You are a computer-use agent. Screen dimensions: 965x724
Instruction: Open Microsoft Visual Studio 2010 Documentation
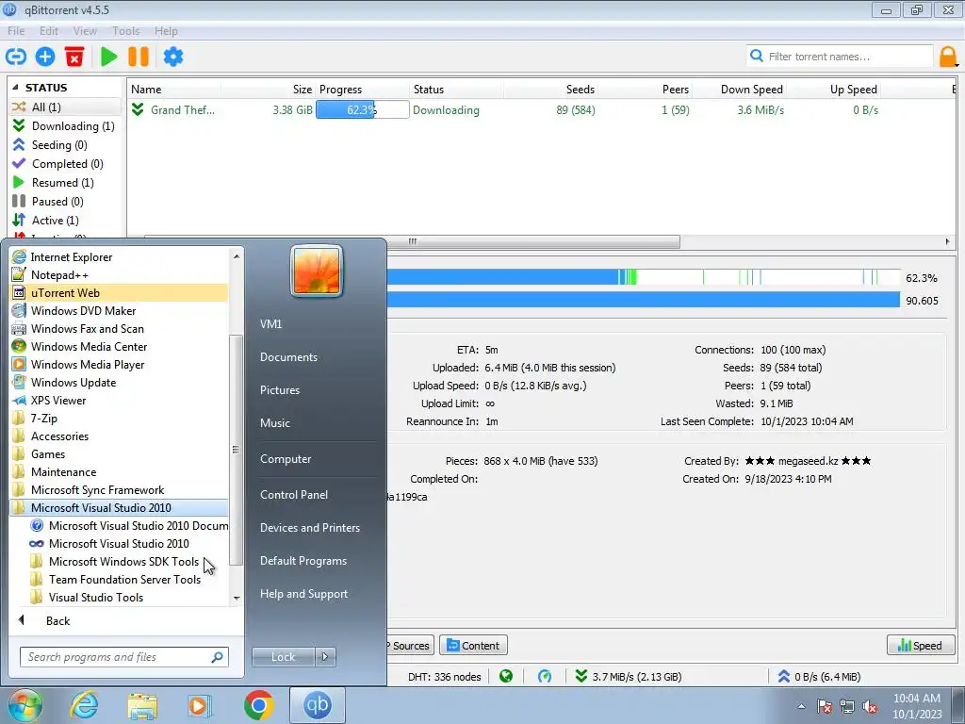pos(120,526)
